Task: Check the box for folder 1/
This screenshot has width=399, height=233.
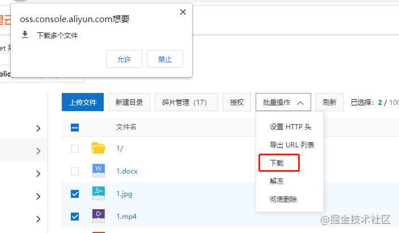Action: pyautogui.click(x=75, y=149)
